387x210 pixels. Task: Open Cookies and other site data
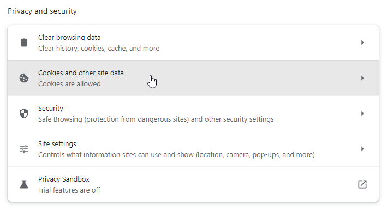coord(193,78)
